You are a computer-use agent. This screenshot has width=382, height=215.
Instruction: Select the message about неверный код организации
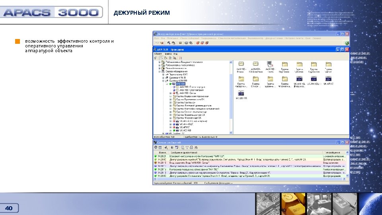[250, 172]
